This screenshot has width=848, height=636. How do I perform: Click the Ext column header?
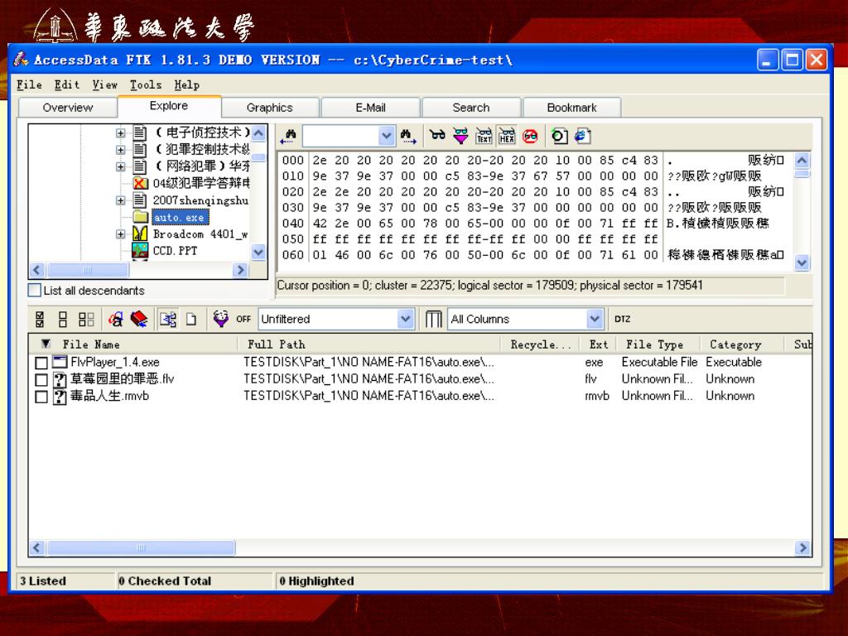click(598, 344)
